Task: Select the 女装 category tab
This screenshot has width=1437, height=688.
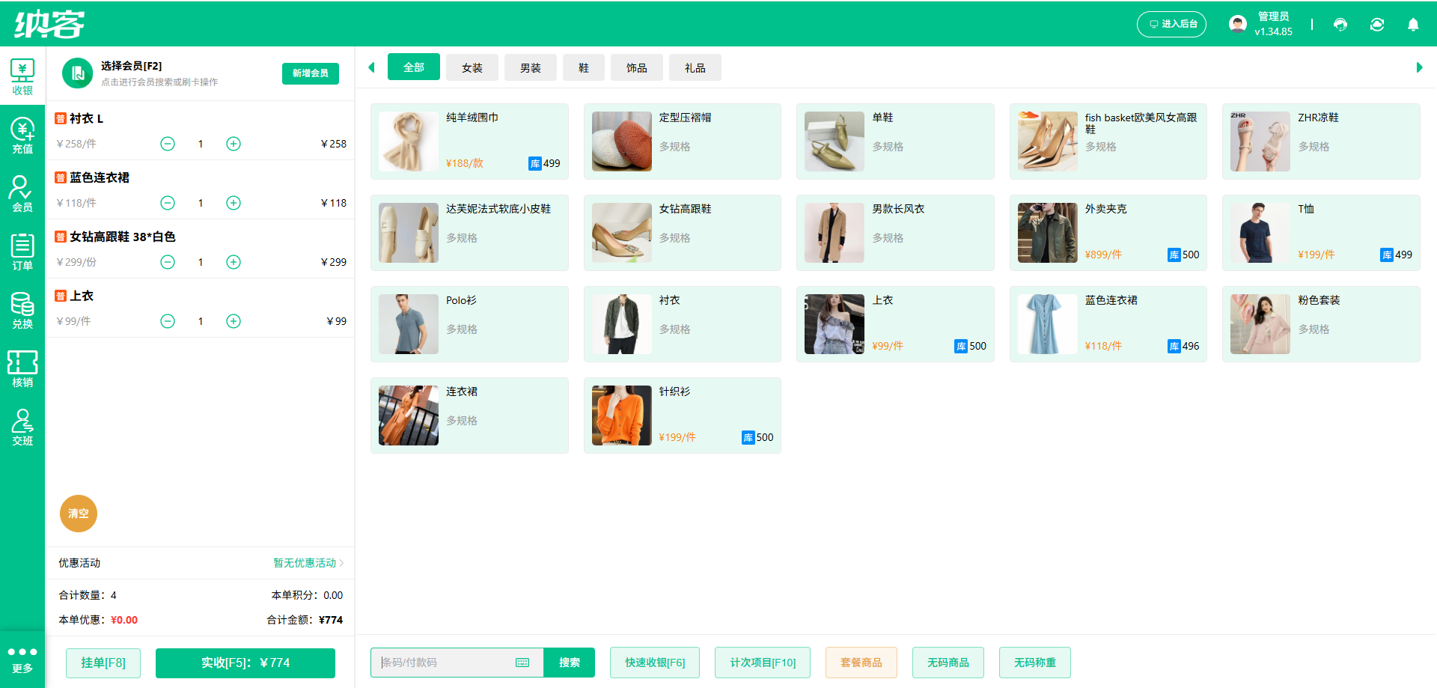Action: point(472,67)
